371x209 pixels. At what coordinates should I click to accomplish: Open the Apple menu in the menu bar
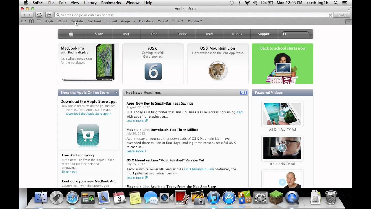[26, 3]
